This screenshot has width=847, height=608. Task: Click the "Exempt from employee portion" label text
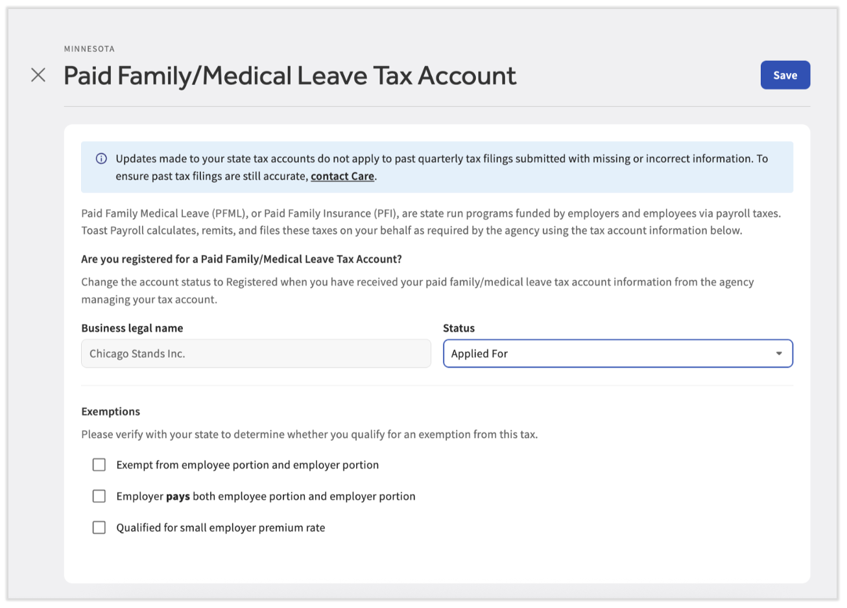tap(247, 465)
